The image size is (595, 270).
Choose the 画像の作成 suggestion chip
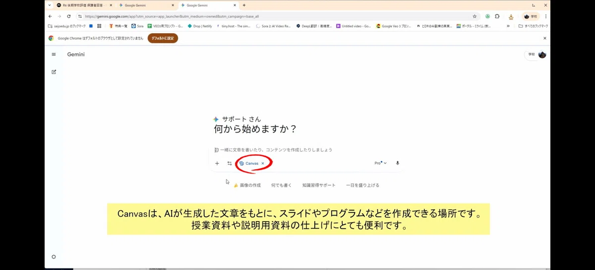(247, 185)
